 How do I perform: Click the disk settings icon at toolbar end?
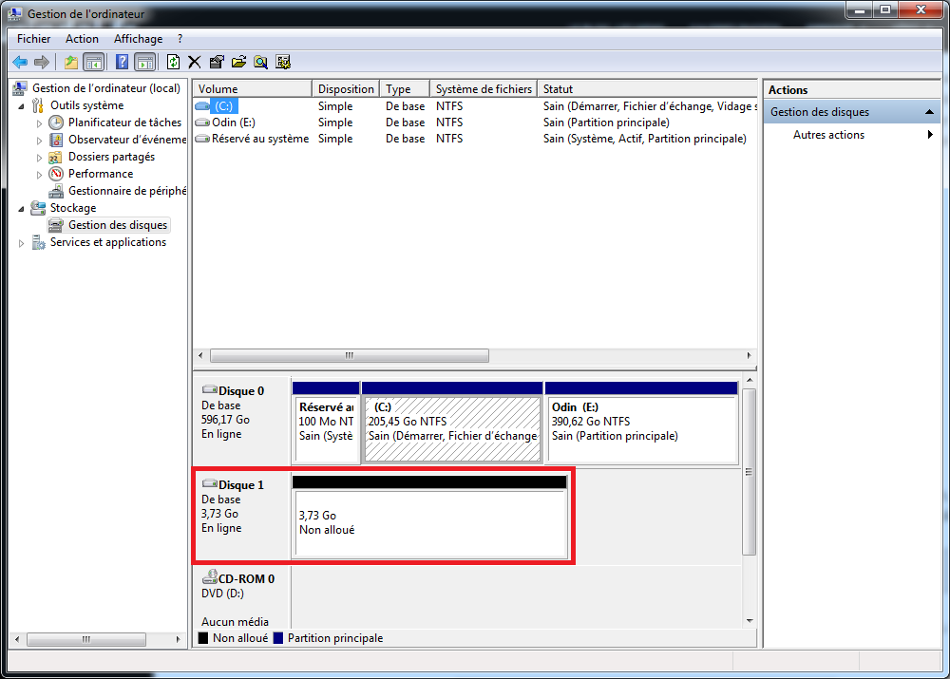point(283,62)
